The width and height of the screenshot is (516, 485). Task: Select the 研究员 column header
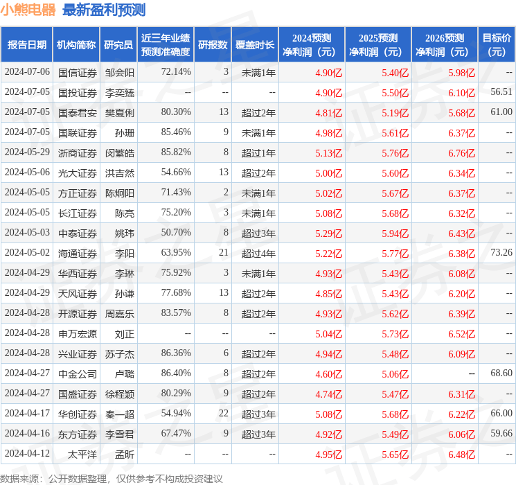point(118,45)
